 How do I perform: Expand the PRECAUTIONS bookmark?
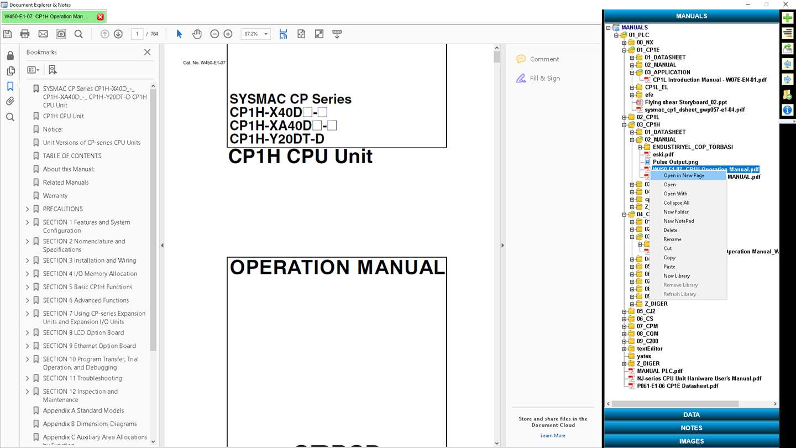(28, 209)
